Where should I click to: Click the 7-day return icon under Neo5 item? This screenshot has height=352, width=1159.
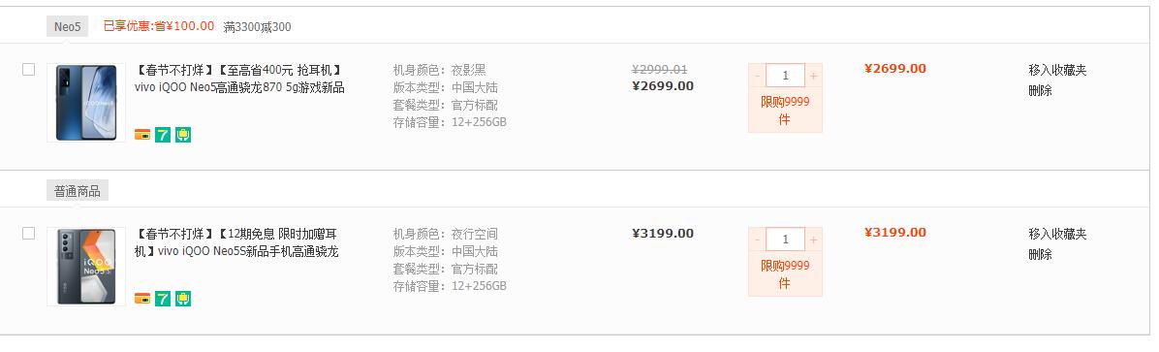(x=163, y=135)
